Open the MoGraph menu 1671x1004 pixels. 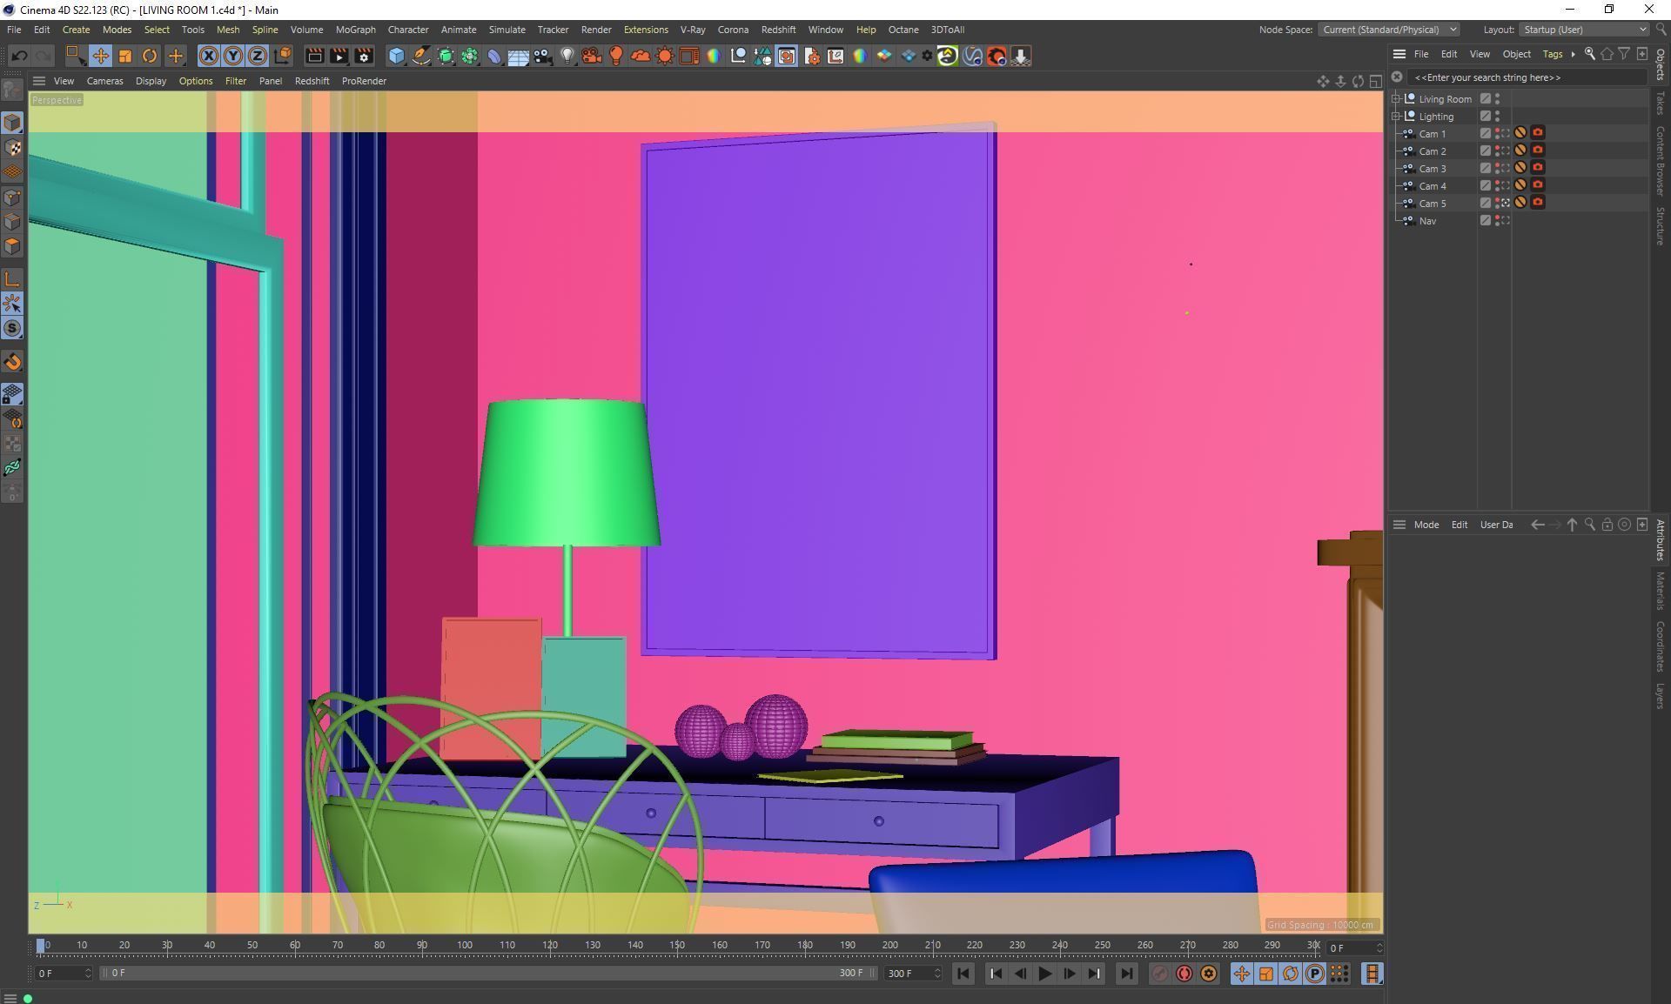(355, 30)
